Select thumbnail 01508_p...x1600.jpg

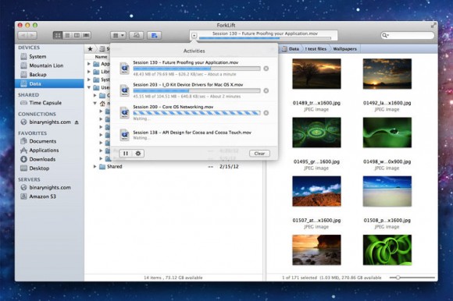coord(387,191)
